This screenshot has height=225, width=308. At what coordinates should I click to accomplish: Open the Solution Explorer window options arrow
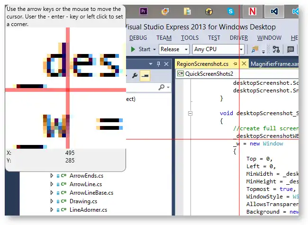[x=151, y=64]
